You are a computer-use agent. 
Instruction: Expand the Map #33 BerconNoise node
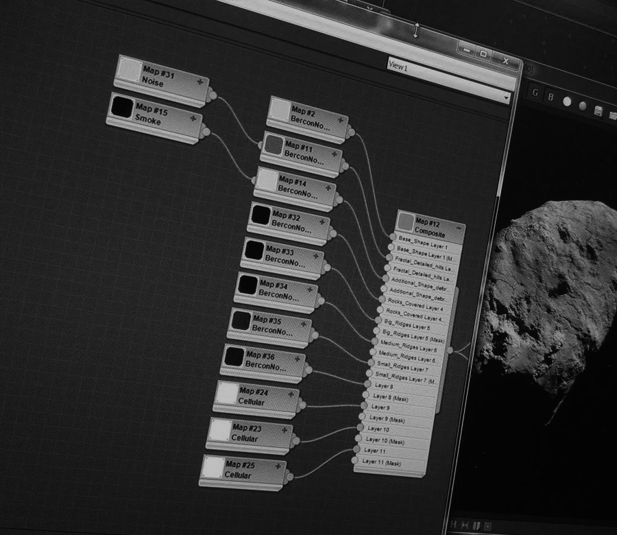click(315, 256)
